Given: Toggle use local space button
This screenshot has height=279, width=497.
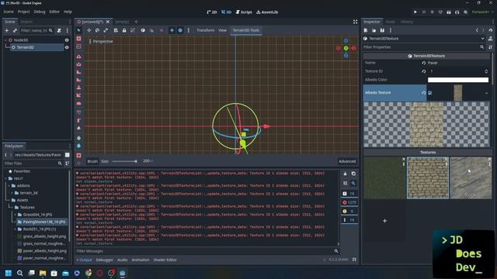Looking at the screenshot, I should [x=143, y=30].
